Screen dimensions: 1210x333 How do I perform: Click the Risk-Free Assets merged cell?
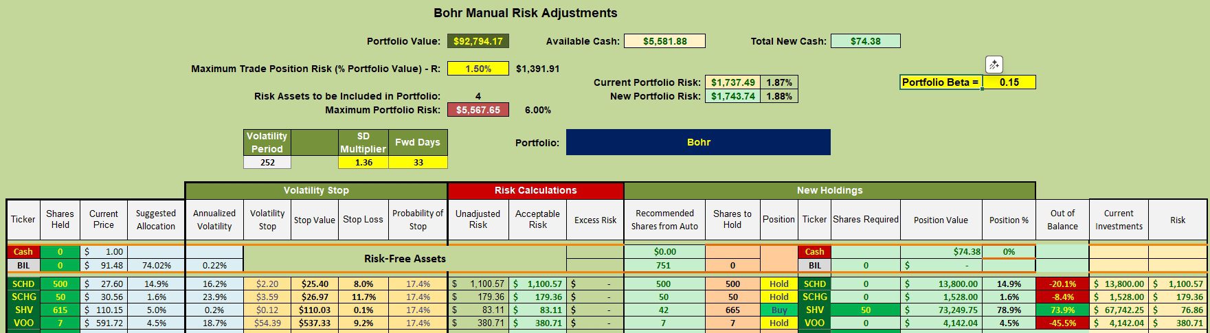[405, 259]
